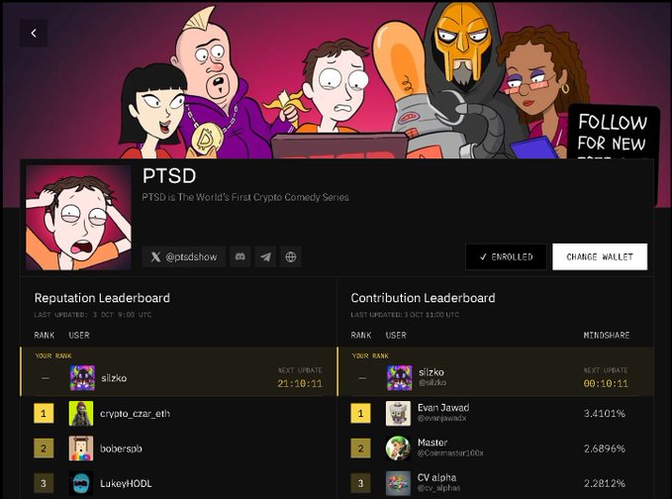Click the 2.2812% mindshare value
Screen dimensions: 672x499
pos(605,483)
